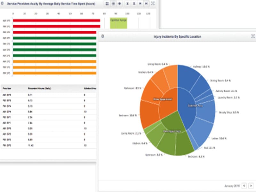The height and width of the screenshot is (192, 256).
Task: Click the grid view icon in chart toolbar
Action: [107, 4]
